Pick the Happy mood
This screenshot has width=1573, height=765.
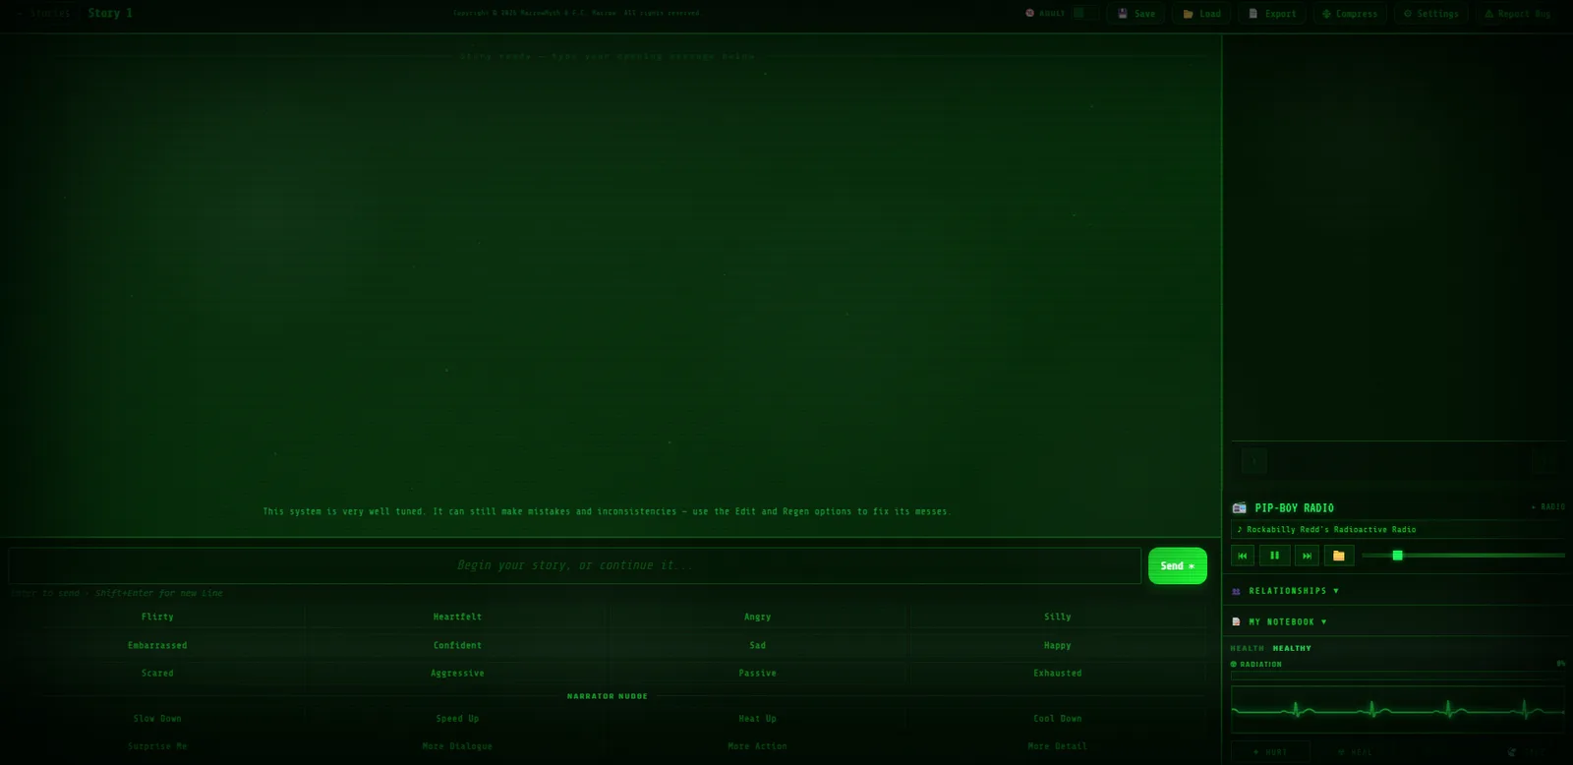click(x=1057, y=645)
